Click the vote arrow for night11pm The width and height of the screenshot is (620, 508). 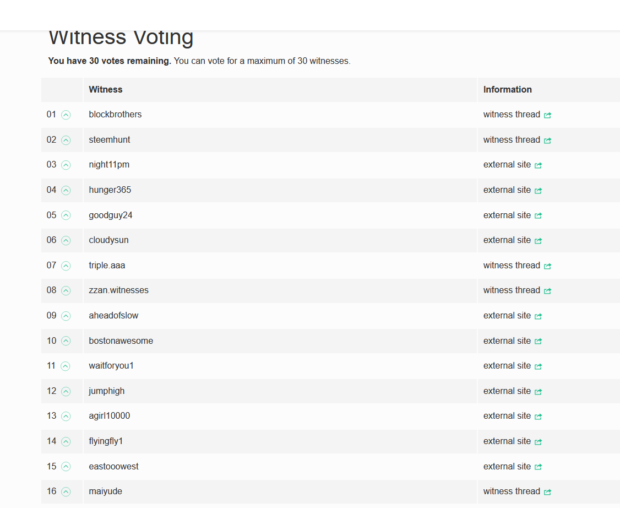pos(66,165)
